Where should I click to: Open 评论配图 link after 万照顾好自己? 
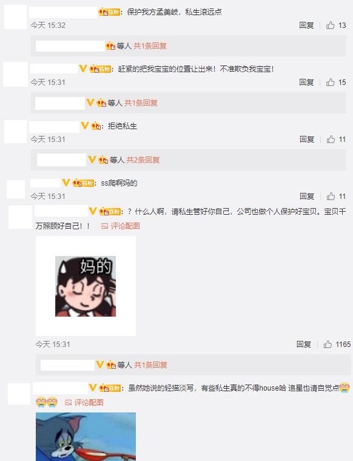tap(125, 226)
